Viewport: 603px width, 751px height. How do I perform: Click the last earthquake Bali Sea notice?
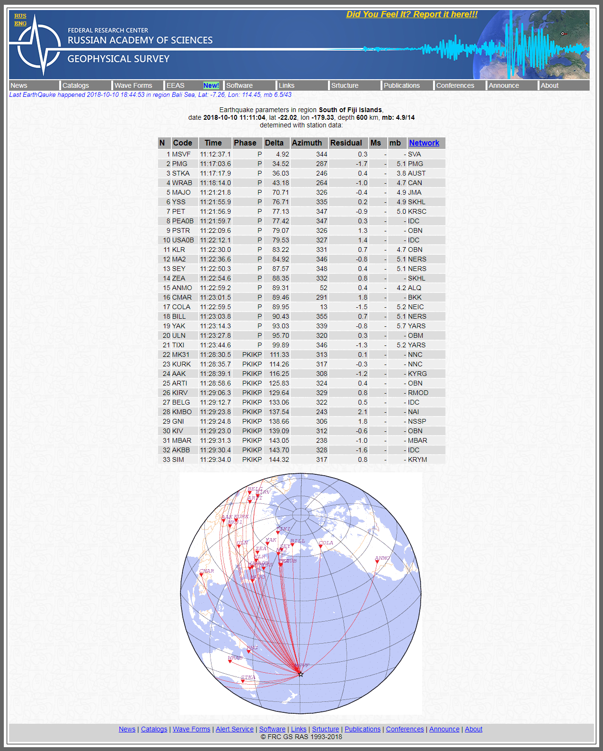pos(150,94)
